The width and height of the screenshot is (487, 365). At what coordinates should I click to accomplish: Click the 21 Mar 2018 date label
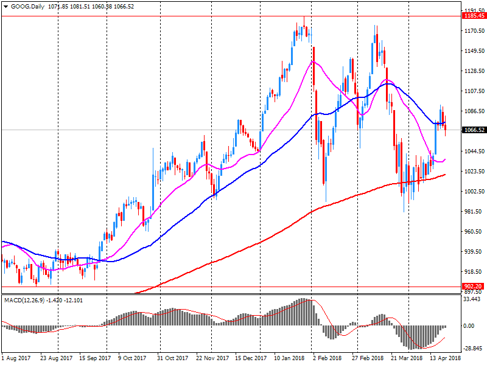pos(407,358)
